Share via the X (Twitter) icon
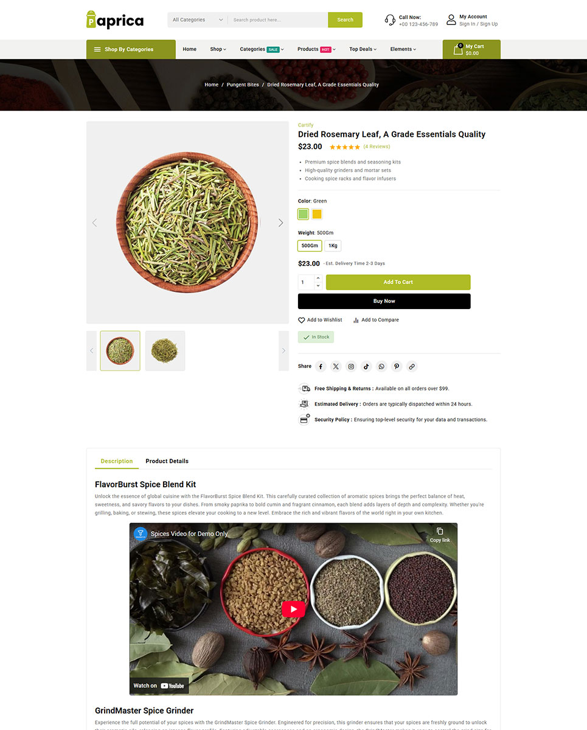The height and width of the screenshot is (730, 587). (x=336, y=366)
